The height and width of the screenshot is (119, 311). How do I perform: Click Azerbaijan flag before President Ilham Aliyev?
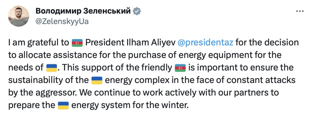pyautogui.click(x=77, y=43)
